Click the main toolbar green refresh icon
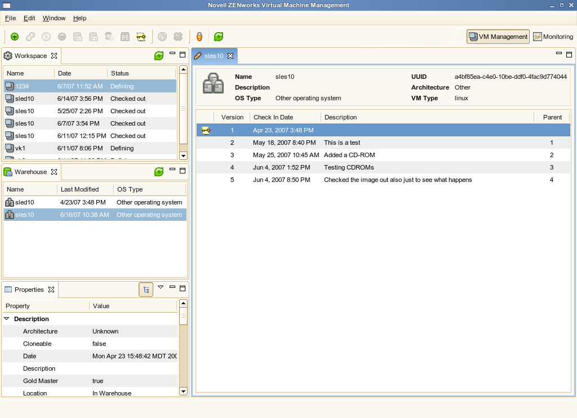Viewport: 577px width, 418px height. coord(219,37)
